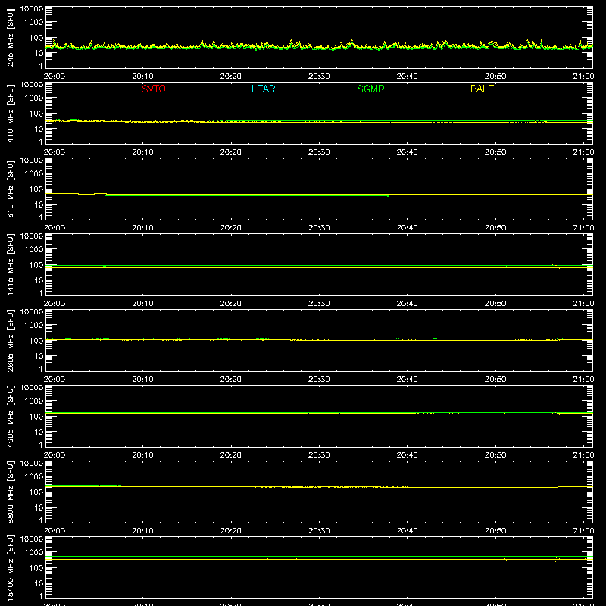Image resolution: width=606 pixels, height=606 pixels.
Task: Click 20:10 under the 2695 MHz plot
Action: 142,380
